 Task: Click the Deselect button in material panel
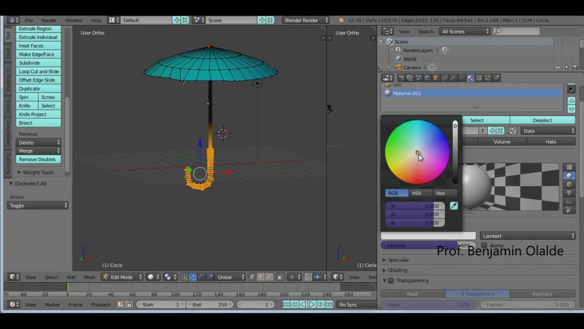542,120
